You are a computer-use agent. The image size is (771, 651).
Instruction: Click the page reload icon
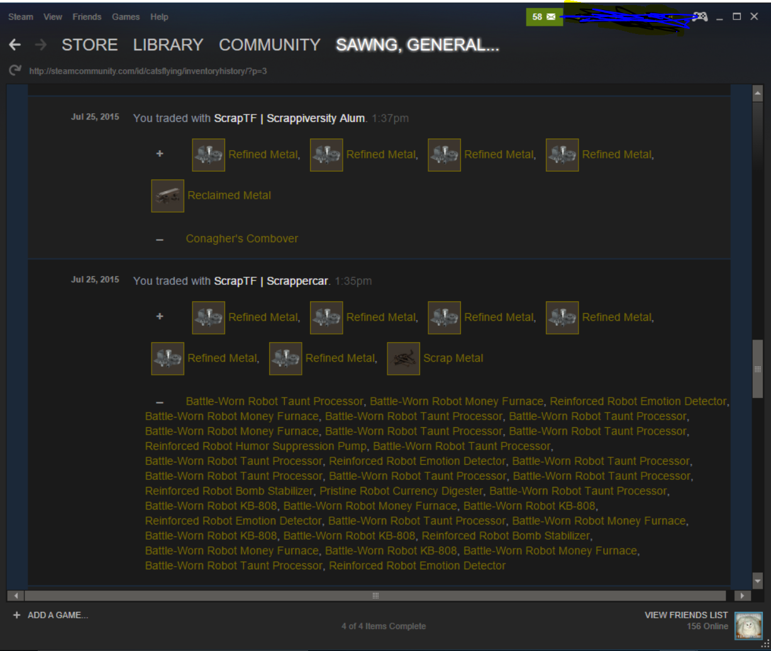pyautogui.click(x=14, y=70)
